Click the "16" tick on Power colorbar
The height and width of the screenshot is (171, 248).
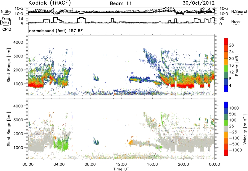point(231,65)
